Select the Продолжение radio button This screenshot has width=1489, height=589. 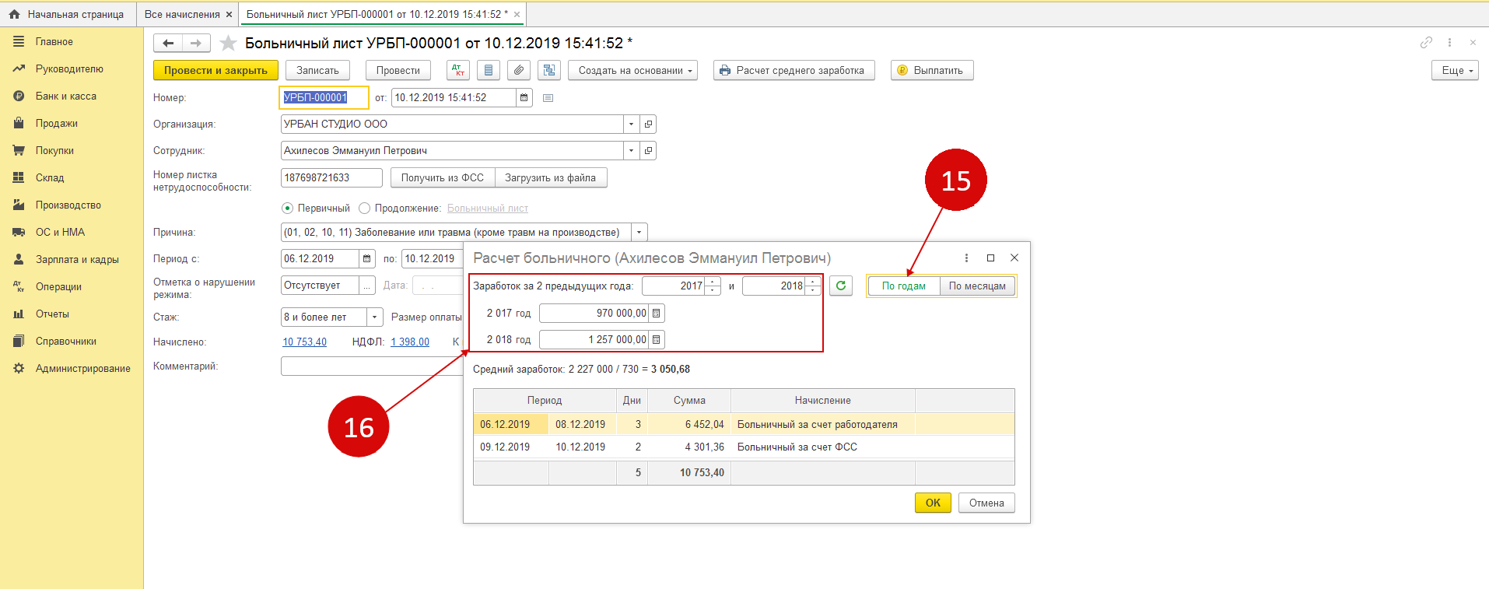tap(364, 209)
